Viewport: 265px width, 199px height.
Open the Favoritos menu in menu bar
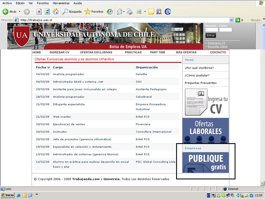coord(43,3)
